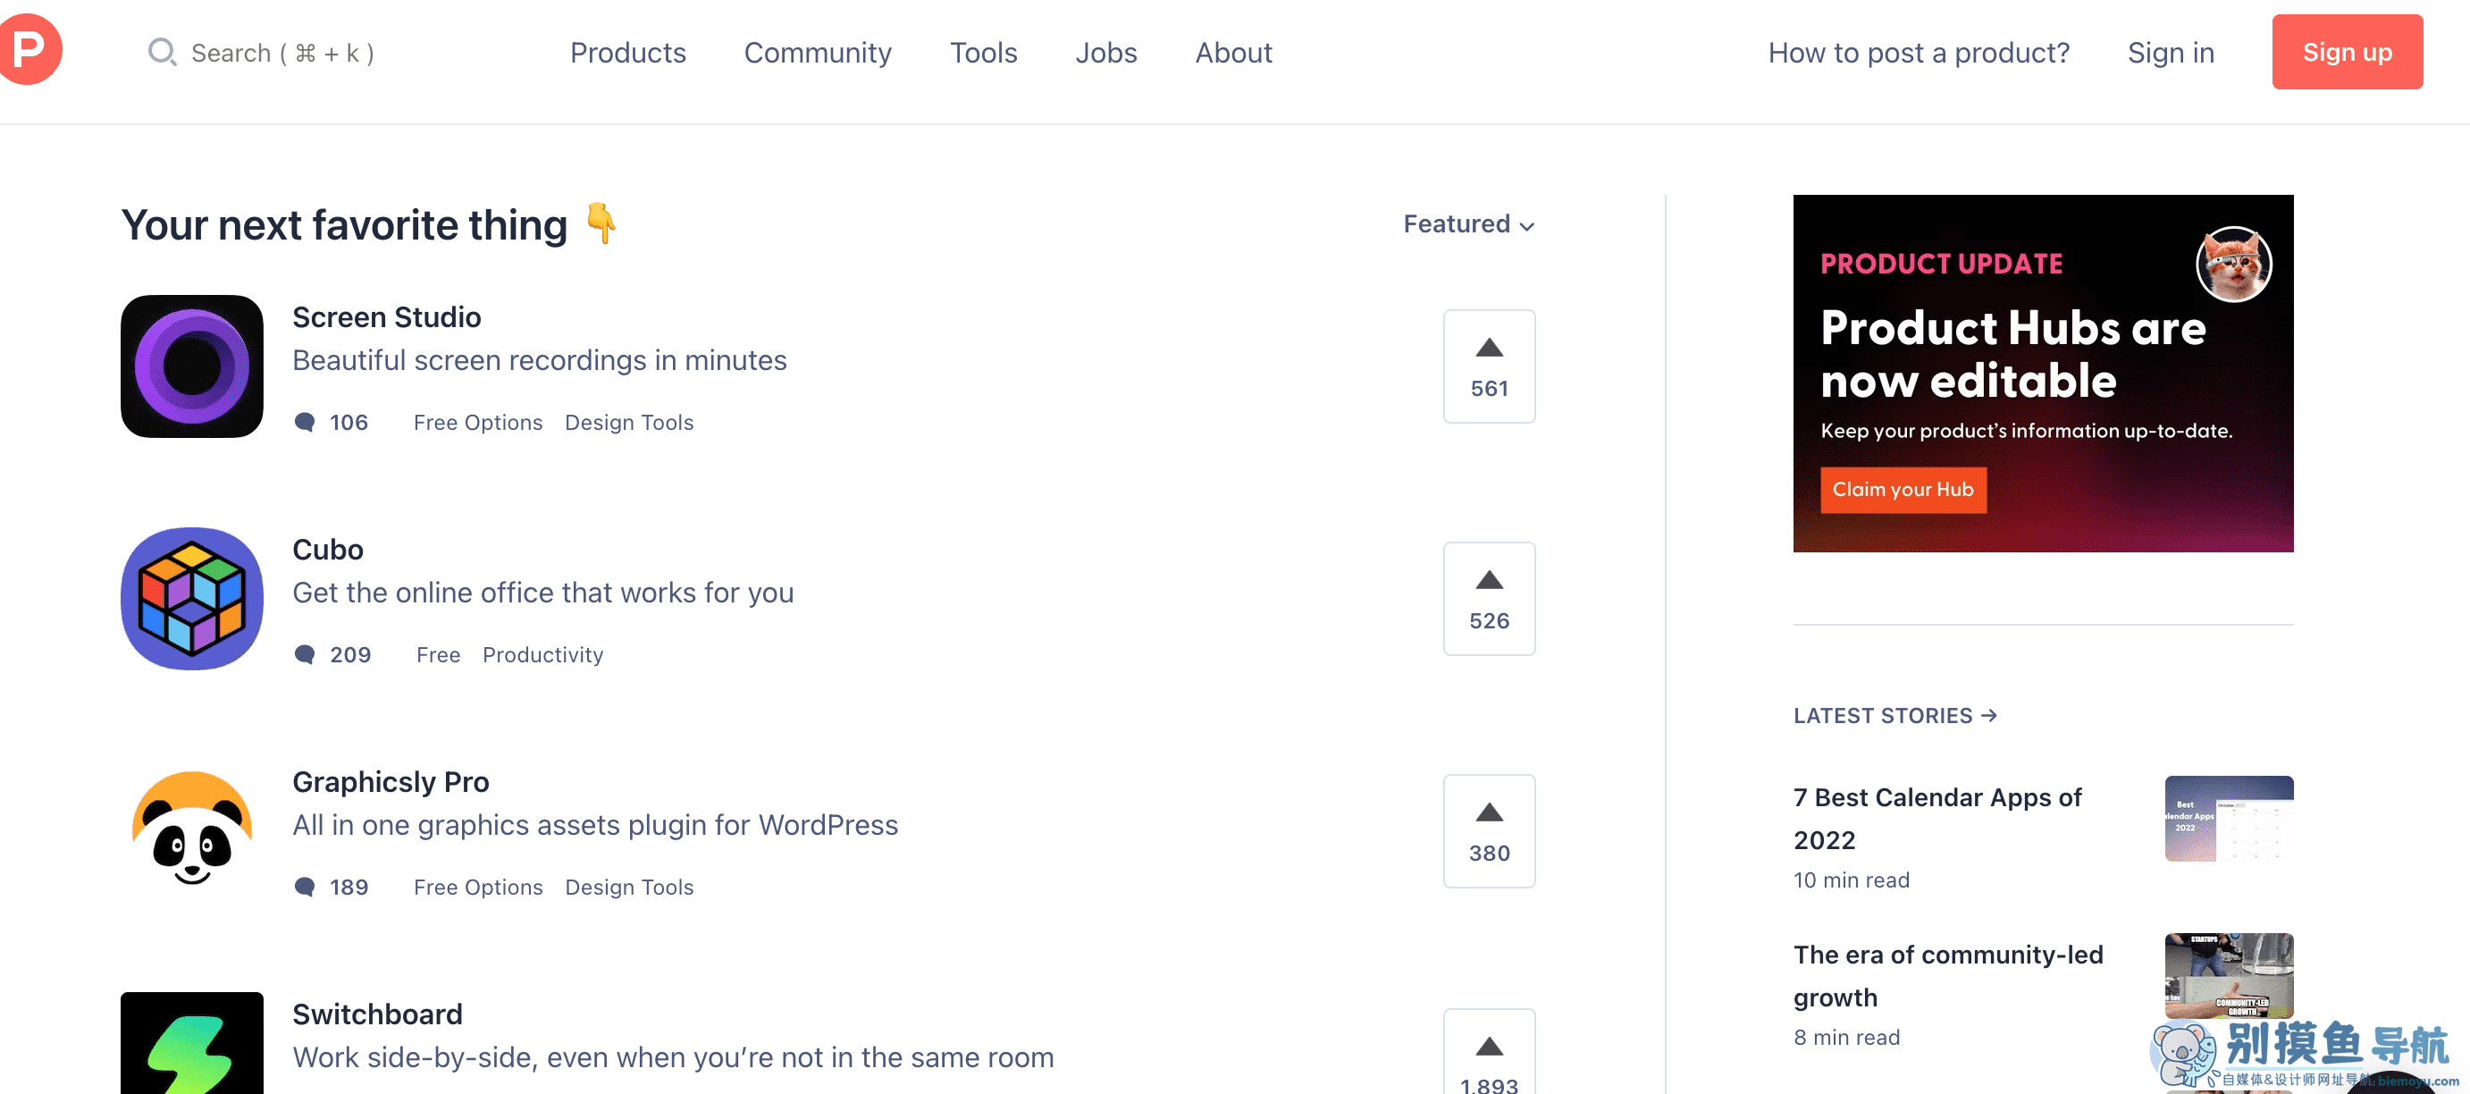Open the Featured sort dropdown
The width and height of the screenshot is (2470, 1094).
[1469, 224]
